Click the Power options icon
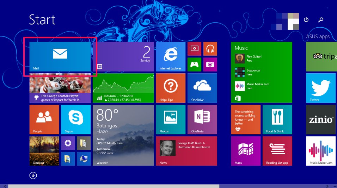The image size is (337, 188). (306, 20)
